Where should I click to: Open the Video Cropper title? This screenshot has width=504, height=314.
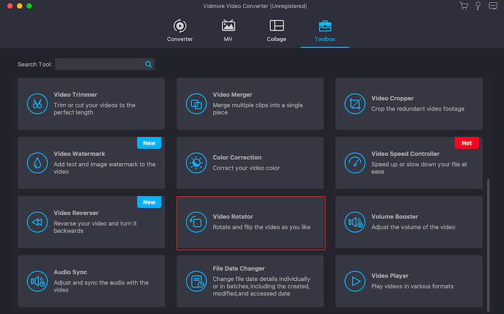(392, 98)
